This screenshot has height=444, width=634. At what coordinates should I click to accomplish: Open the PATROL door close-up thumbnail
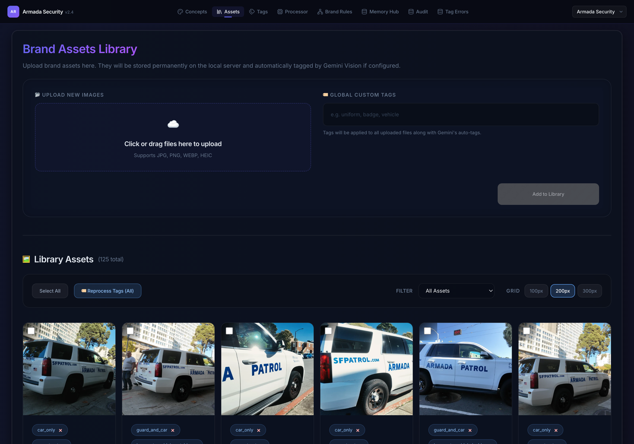coord(267,369)
